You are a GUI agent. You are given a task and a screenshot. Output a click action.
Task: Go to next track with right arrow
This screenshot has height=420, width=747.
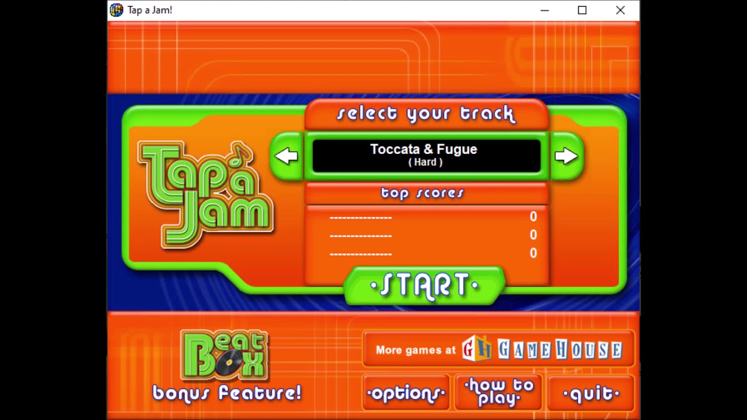click(566, 156)
